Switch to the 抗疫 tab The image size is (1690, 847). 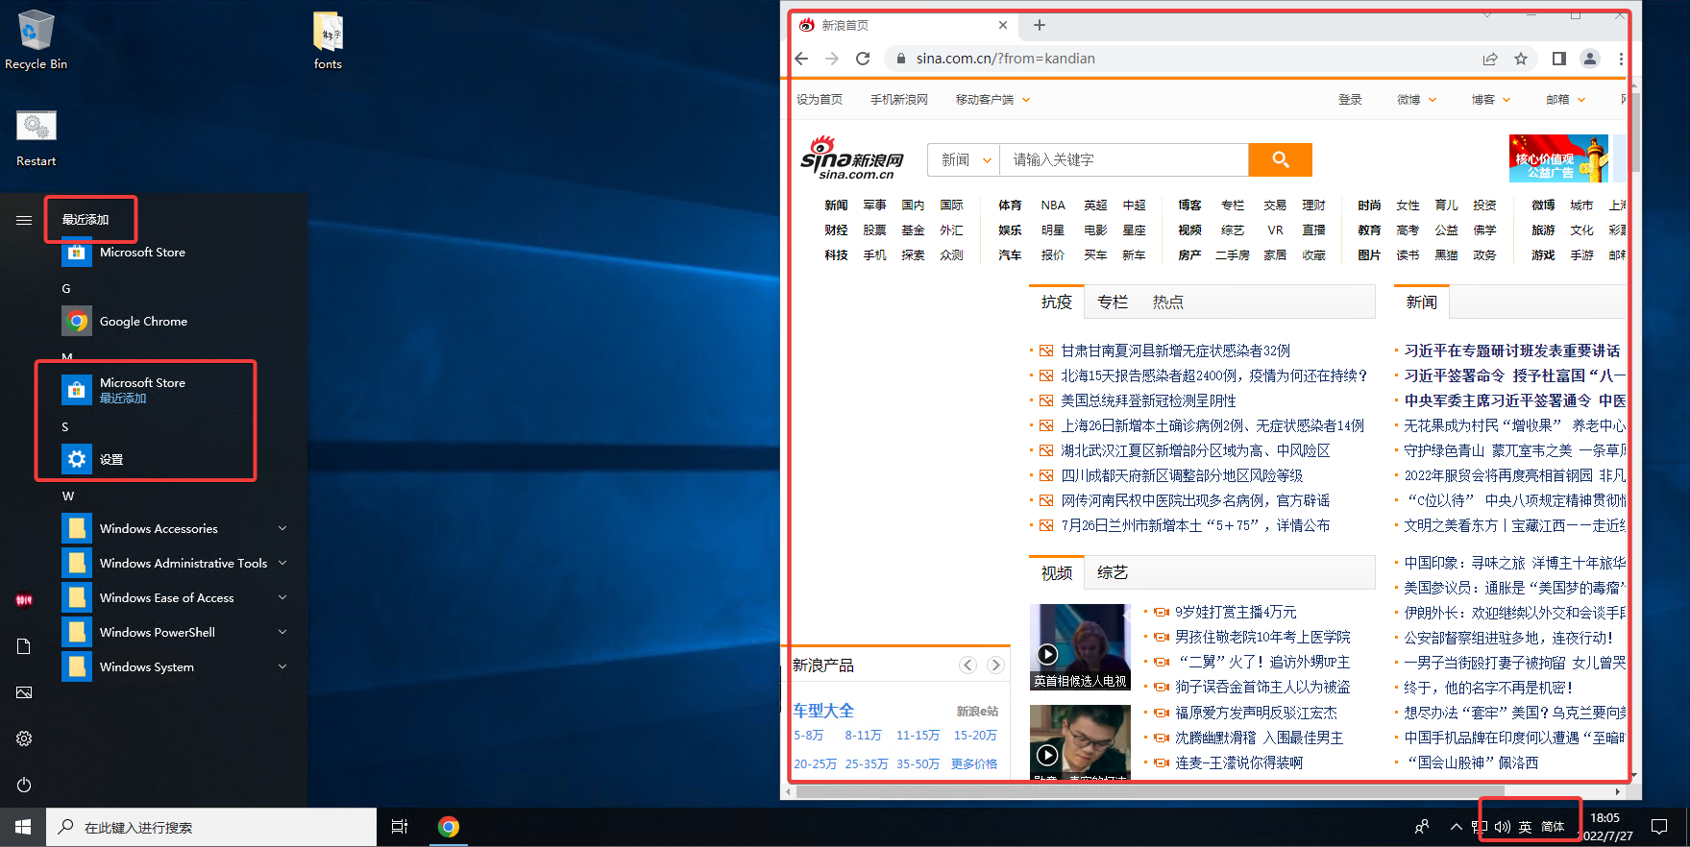[1057, 302]
